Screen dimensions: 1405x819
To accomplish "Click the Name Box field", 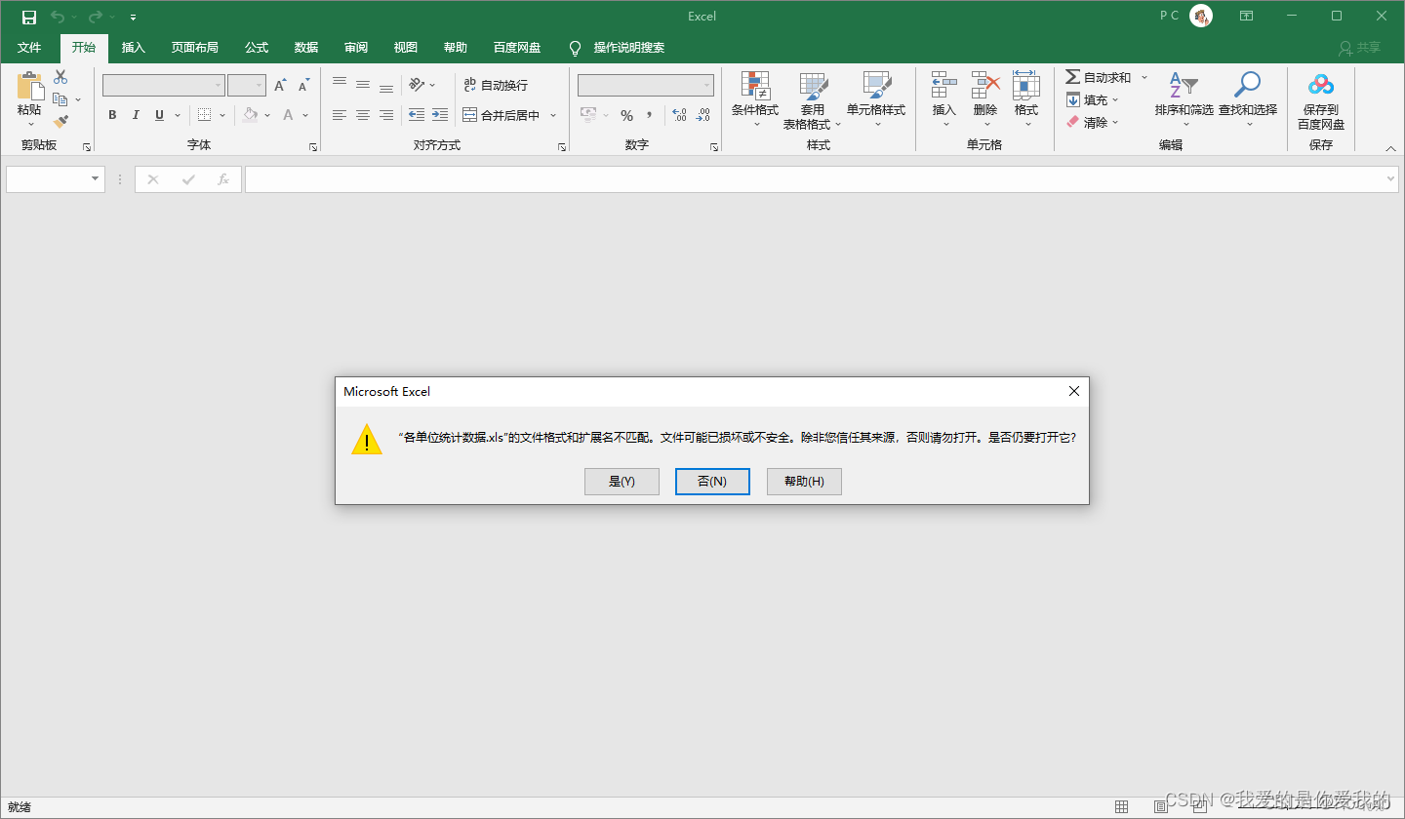I will point(56,179).
